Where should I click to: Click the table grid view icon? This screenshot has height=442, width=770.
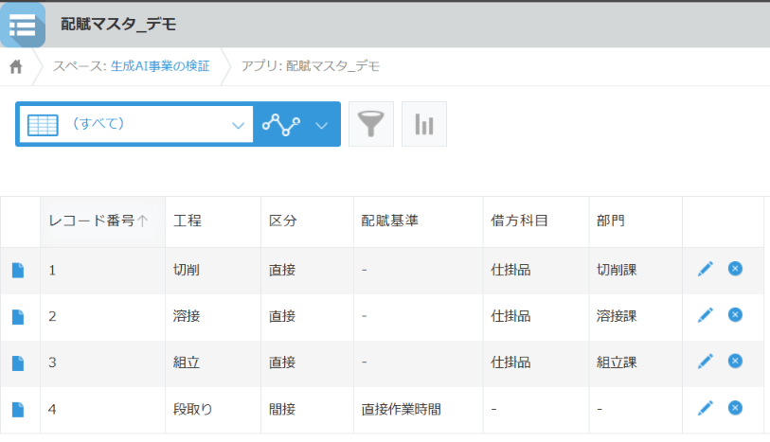click(x=43, y=125)
